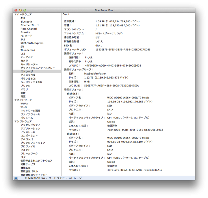Viewport: 208px width, 198px height.
Task: Open the フレームワーク entry
Action: pos(29,154)
